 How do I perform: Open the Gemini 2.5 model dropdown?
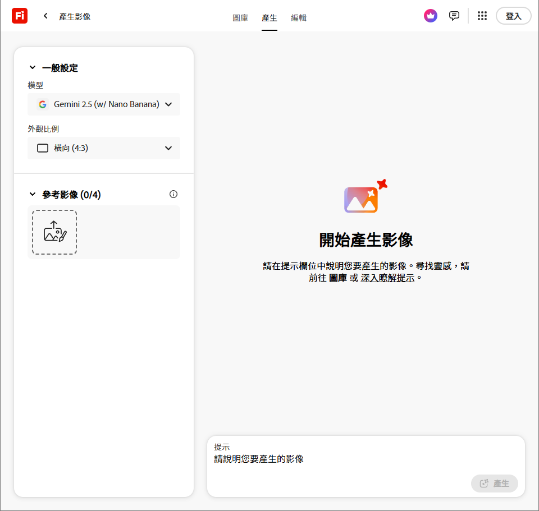(104, 104)
